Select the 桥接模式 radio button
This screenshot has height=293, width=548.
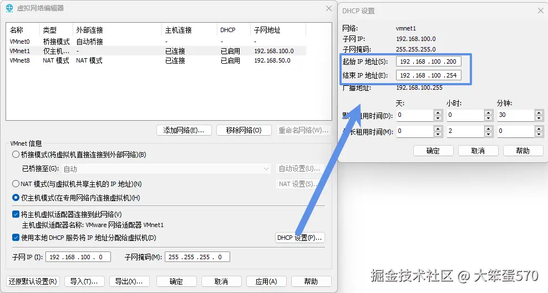[x=16, y=155]
